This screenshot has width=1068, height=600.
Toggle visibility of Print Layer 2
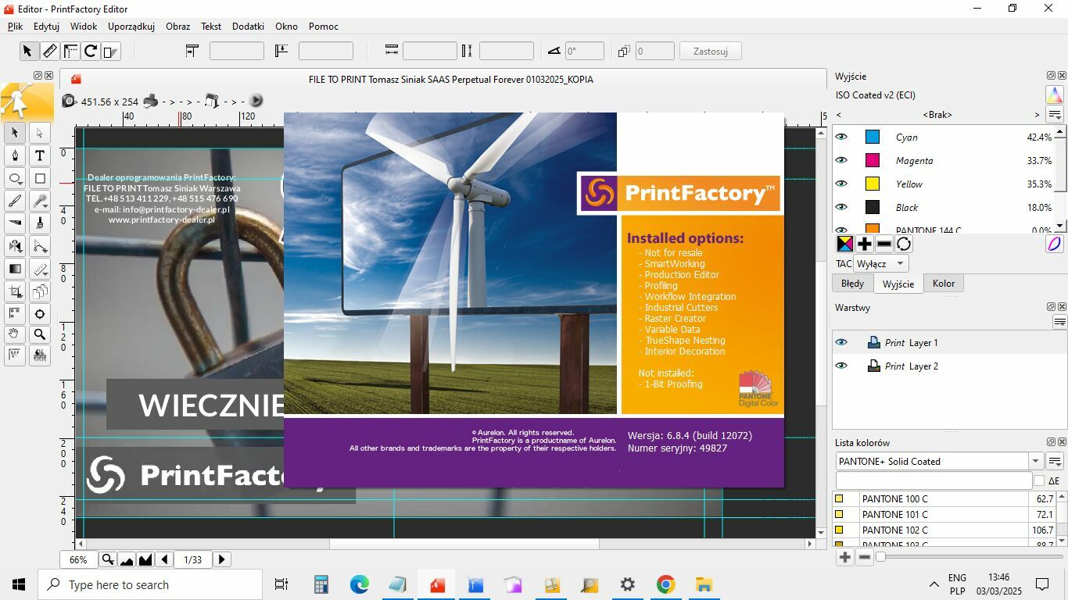pyautogui.click(x=841, y=366)
